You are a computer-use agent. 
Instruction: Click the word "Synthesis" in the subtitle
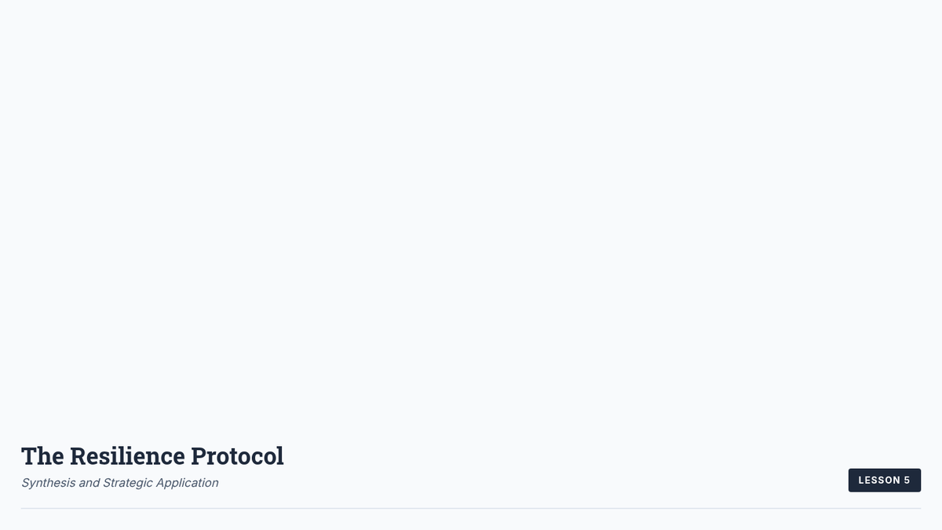pos(49,483)
